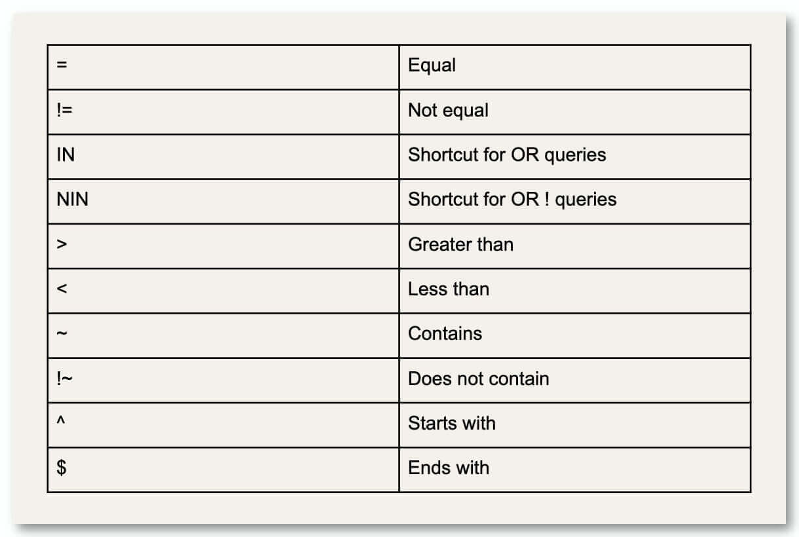Select the "Less than" description
Viewport: 799px width, 537px height.
[x=448, y=289]
